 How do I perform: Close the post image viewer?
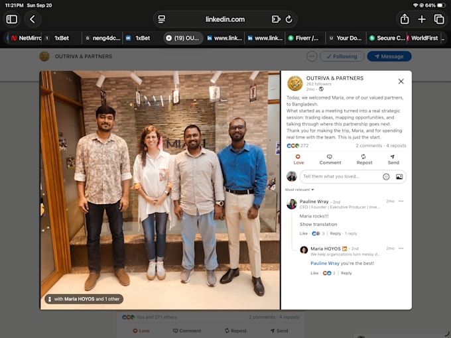pyautogui.click(x=401, y=82)
